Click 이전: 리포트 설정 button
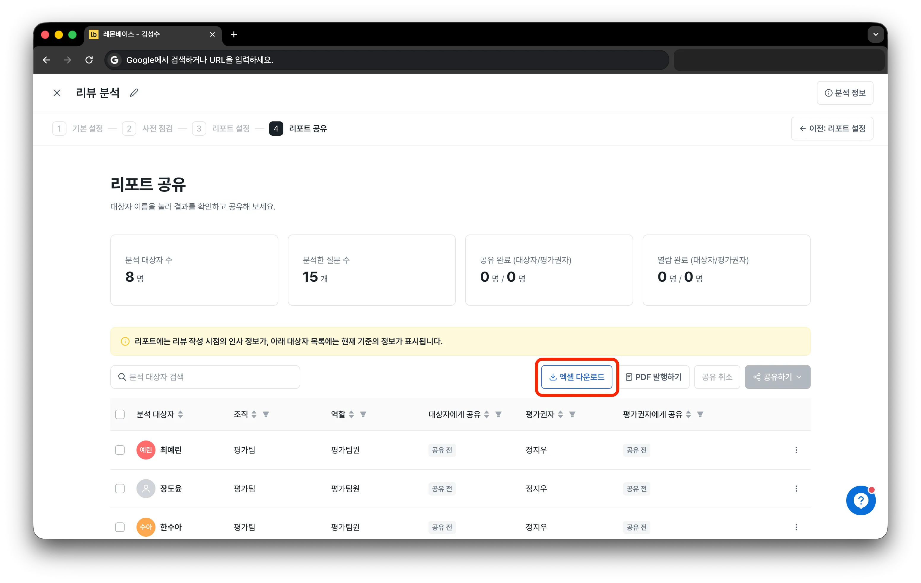The image size is (921, 583). (832, 129)
